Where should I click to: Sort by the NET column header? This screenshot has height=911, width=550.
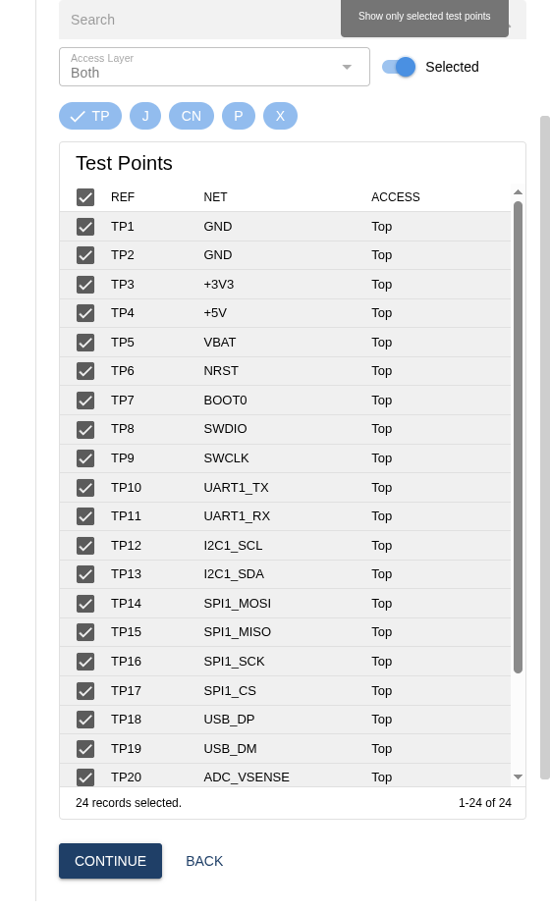tap(215, 197)
